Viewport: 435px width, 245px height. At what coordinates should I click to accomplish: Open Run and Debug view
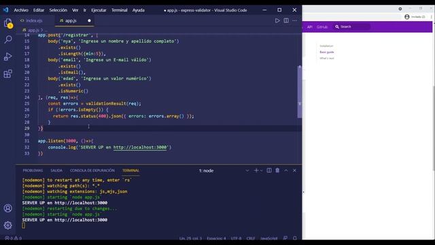(8, 56)
